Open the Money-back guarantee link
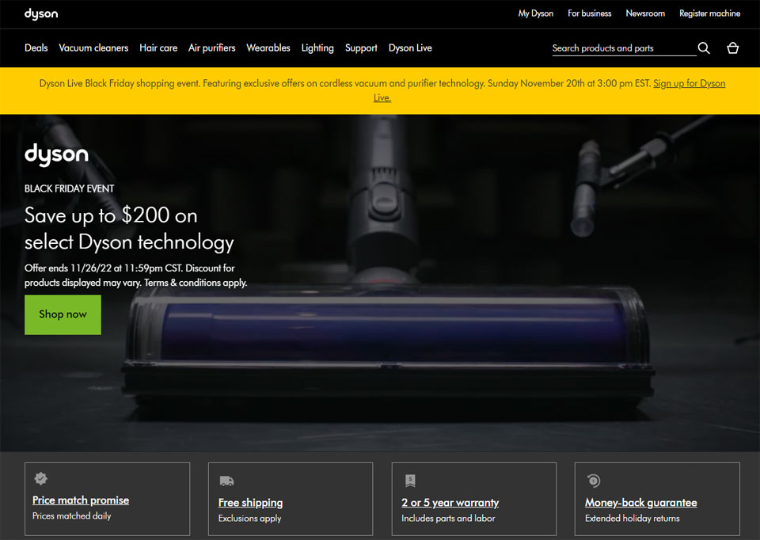Viewport: 760px width, 540px height. tap(640, 503)
